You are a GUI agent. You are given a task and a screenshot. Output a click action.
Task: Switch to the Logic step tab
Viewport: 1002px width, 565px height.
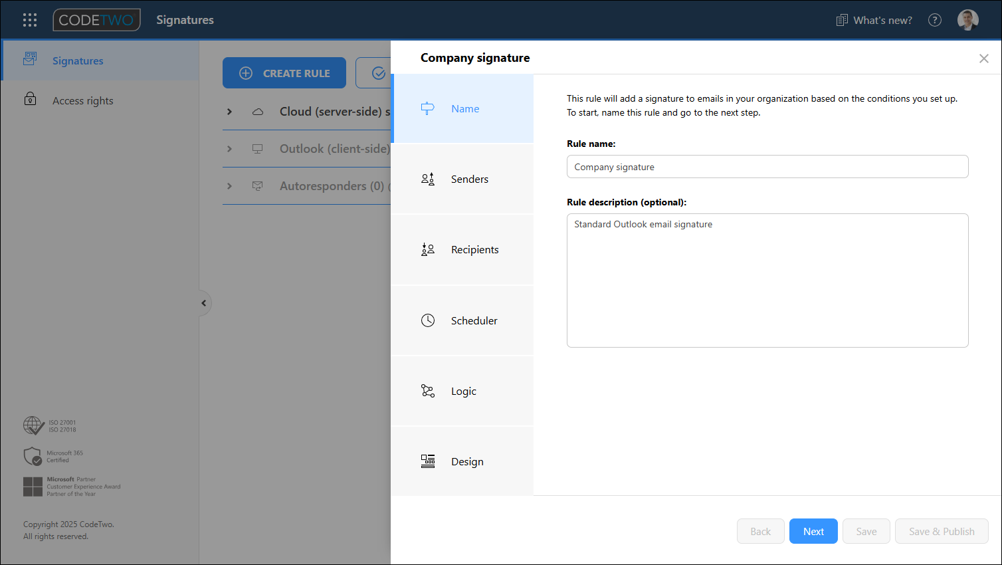pyautogui.click(x=462, y=391)
